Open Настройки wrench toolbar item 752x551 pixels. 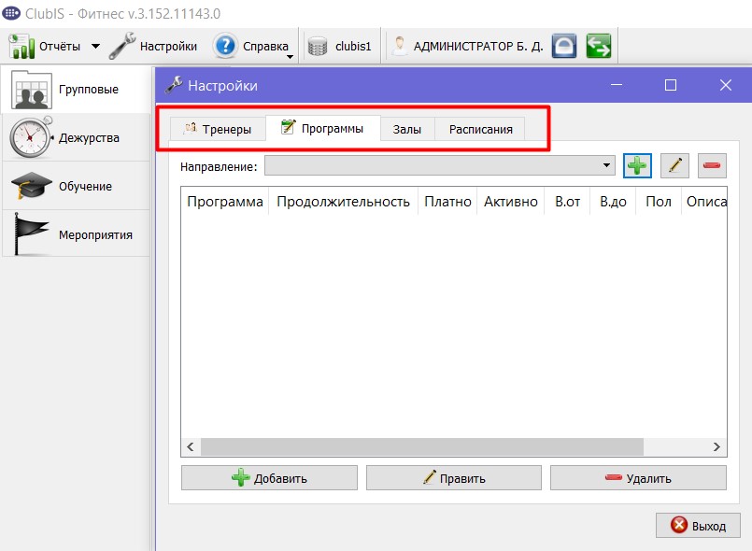point(153,46)
